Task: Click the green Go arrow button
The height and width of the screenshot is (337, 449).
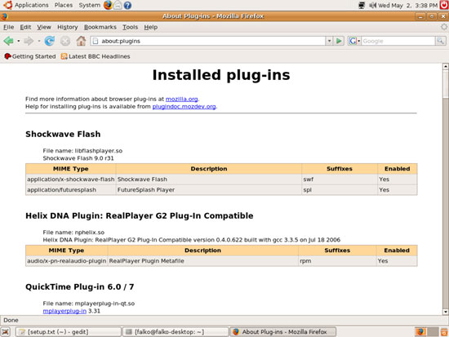Action: (x=339, y=41)
